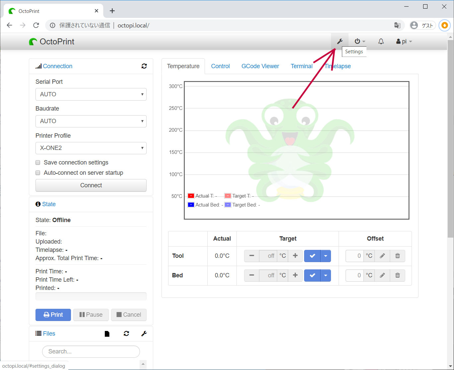
Task: Refresh the Files list
Action: click(126, 334)
